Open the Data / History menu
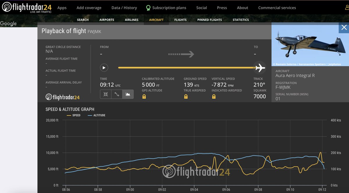This screenshot has height=193, width=349. (x=124, y=8)
